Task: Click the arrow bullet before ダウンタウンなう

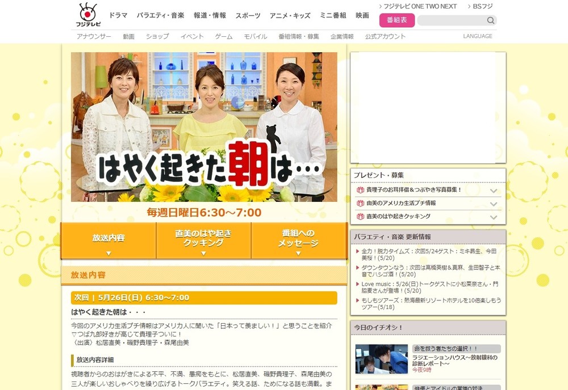Action: (358, 268)
